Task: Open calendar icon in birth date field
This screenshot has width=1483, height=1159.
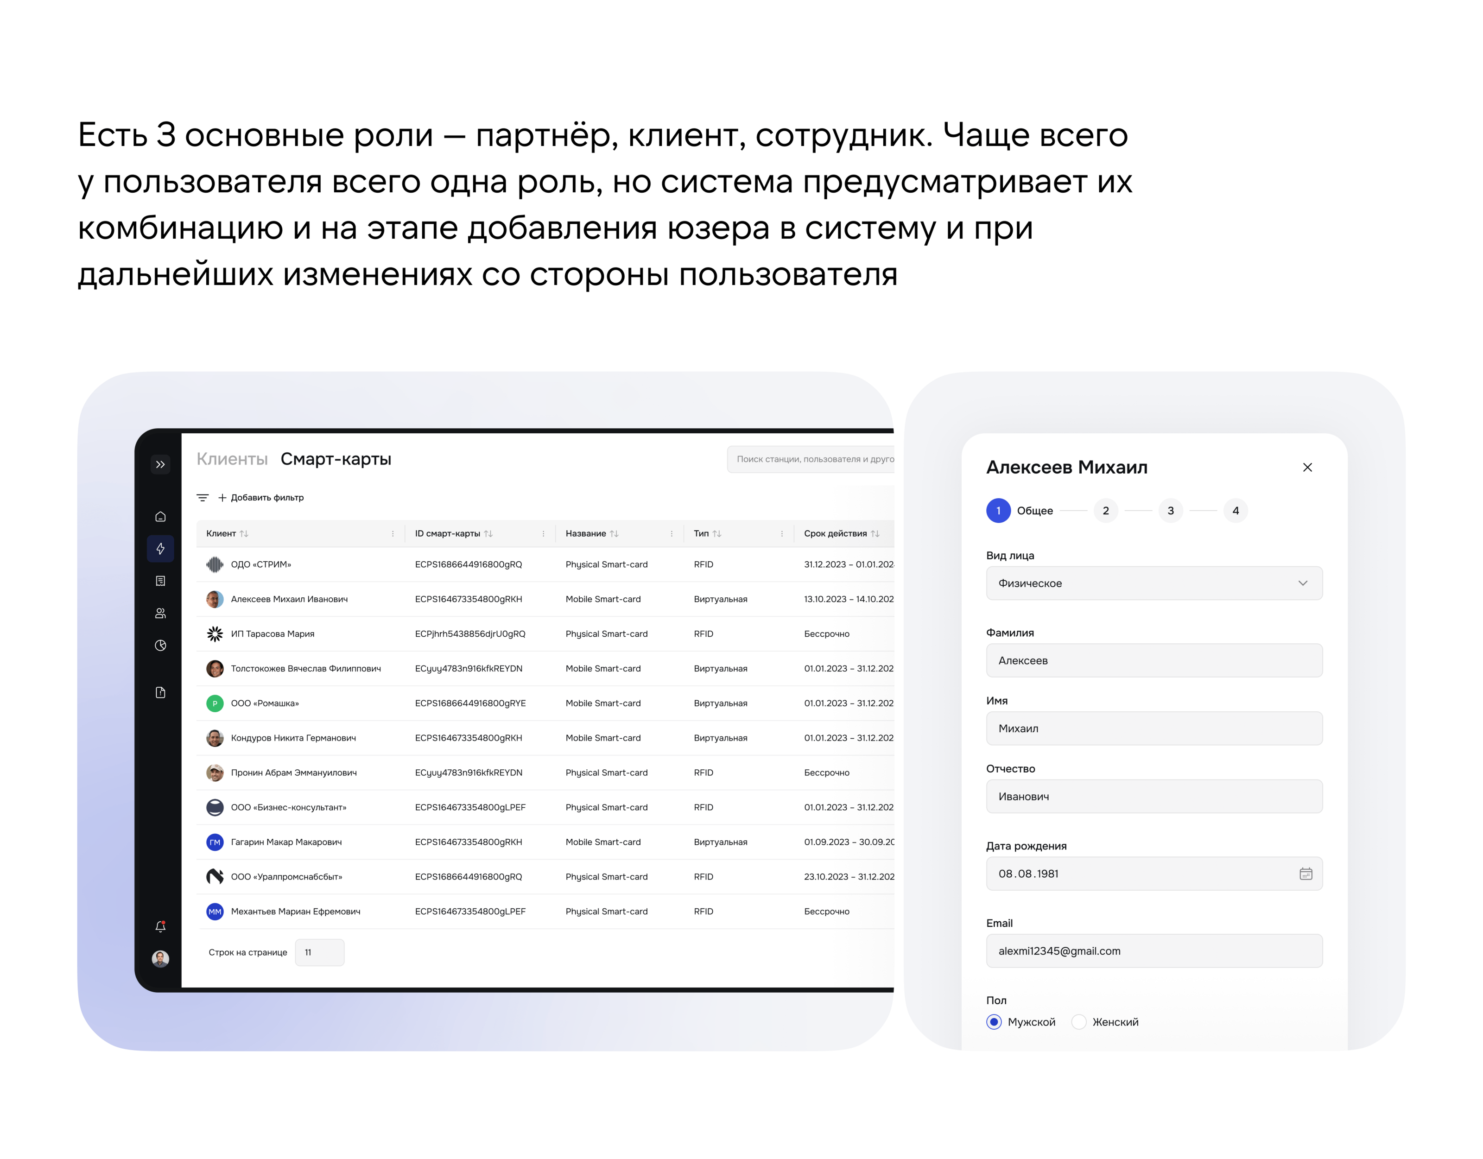Action: 1305,874
